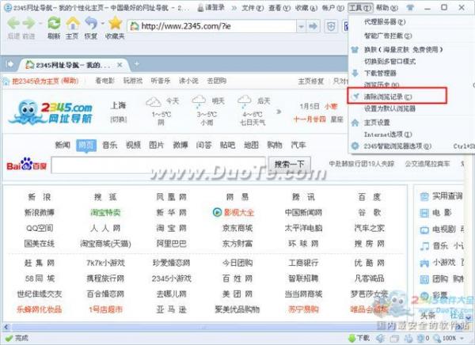Click the 搜索一下 search button
The width and height of the screenshot is (475, 345).
[x=289, y=165]
